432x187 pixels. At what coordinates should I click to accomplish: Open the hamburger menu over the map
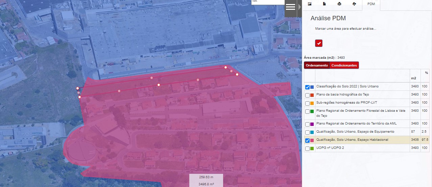tap(290, 7)
